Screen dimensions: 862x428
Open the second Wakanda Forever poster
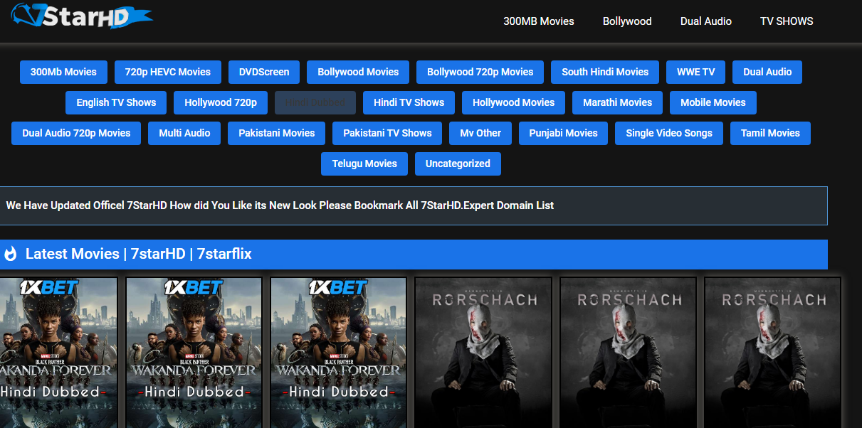(x=194, y=353)
